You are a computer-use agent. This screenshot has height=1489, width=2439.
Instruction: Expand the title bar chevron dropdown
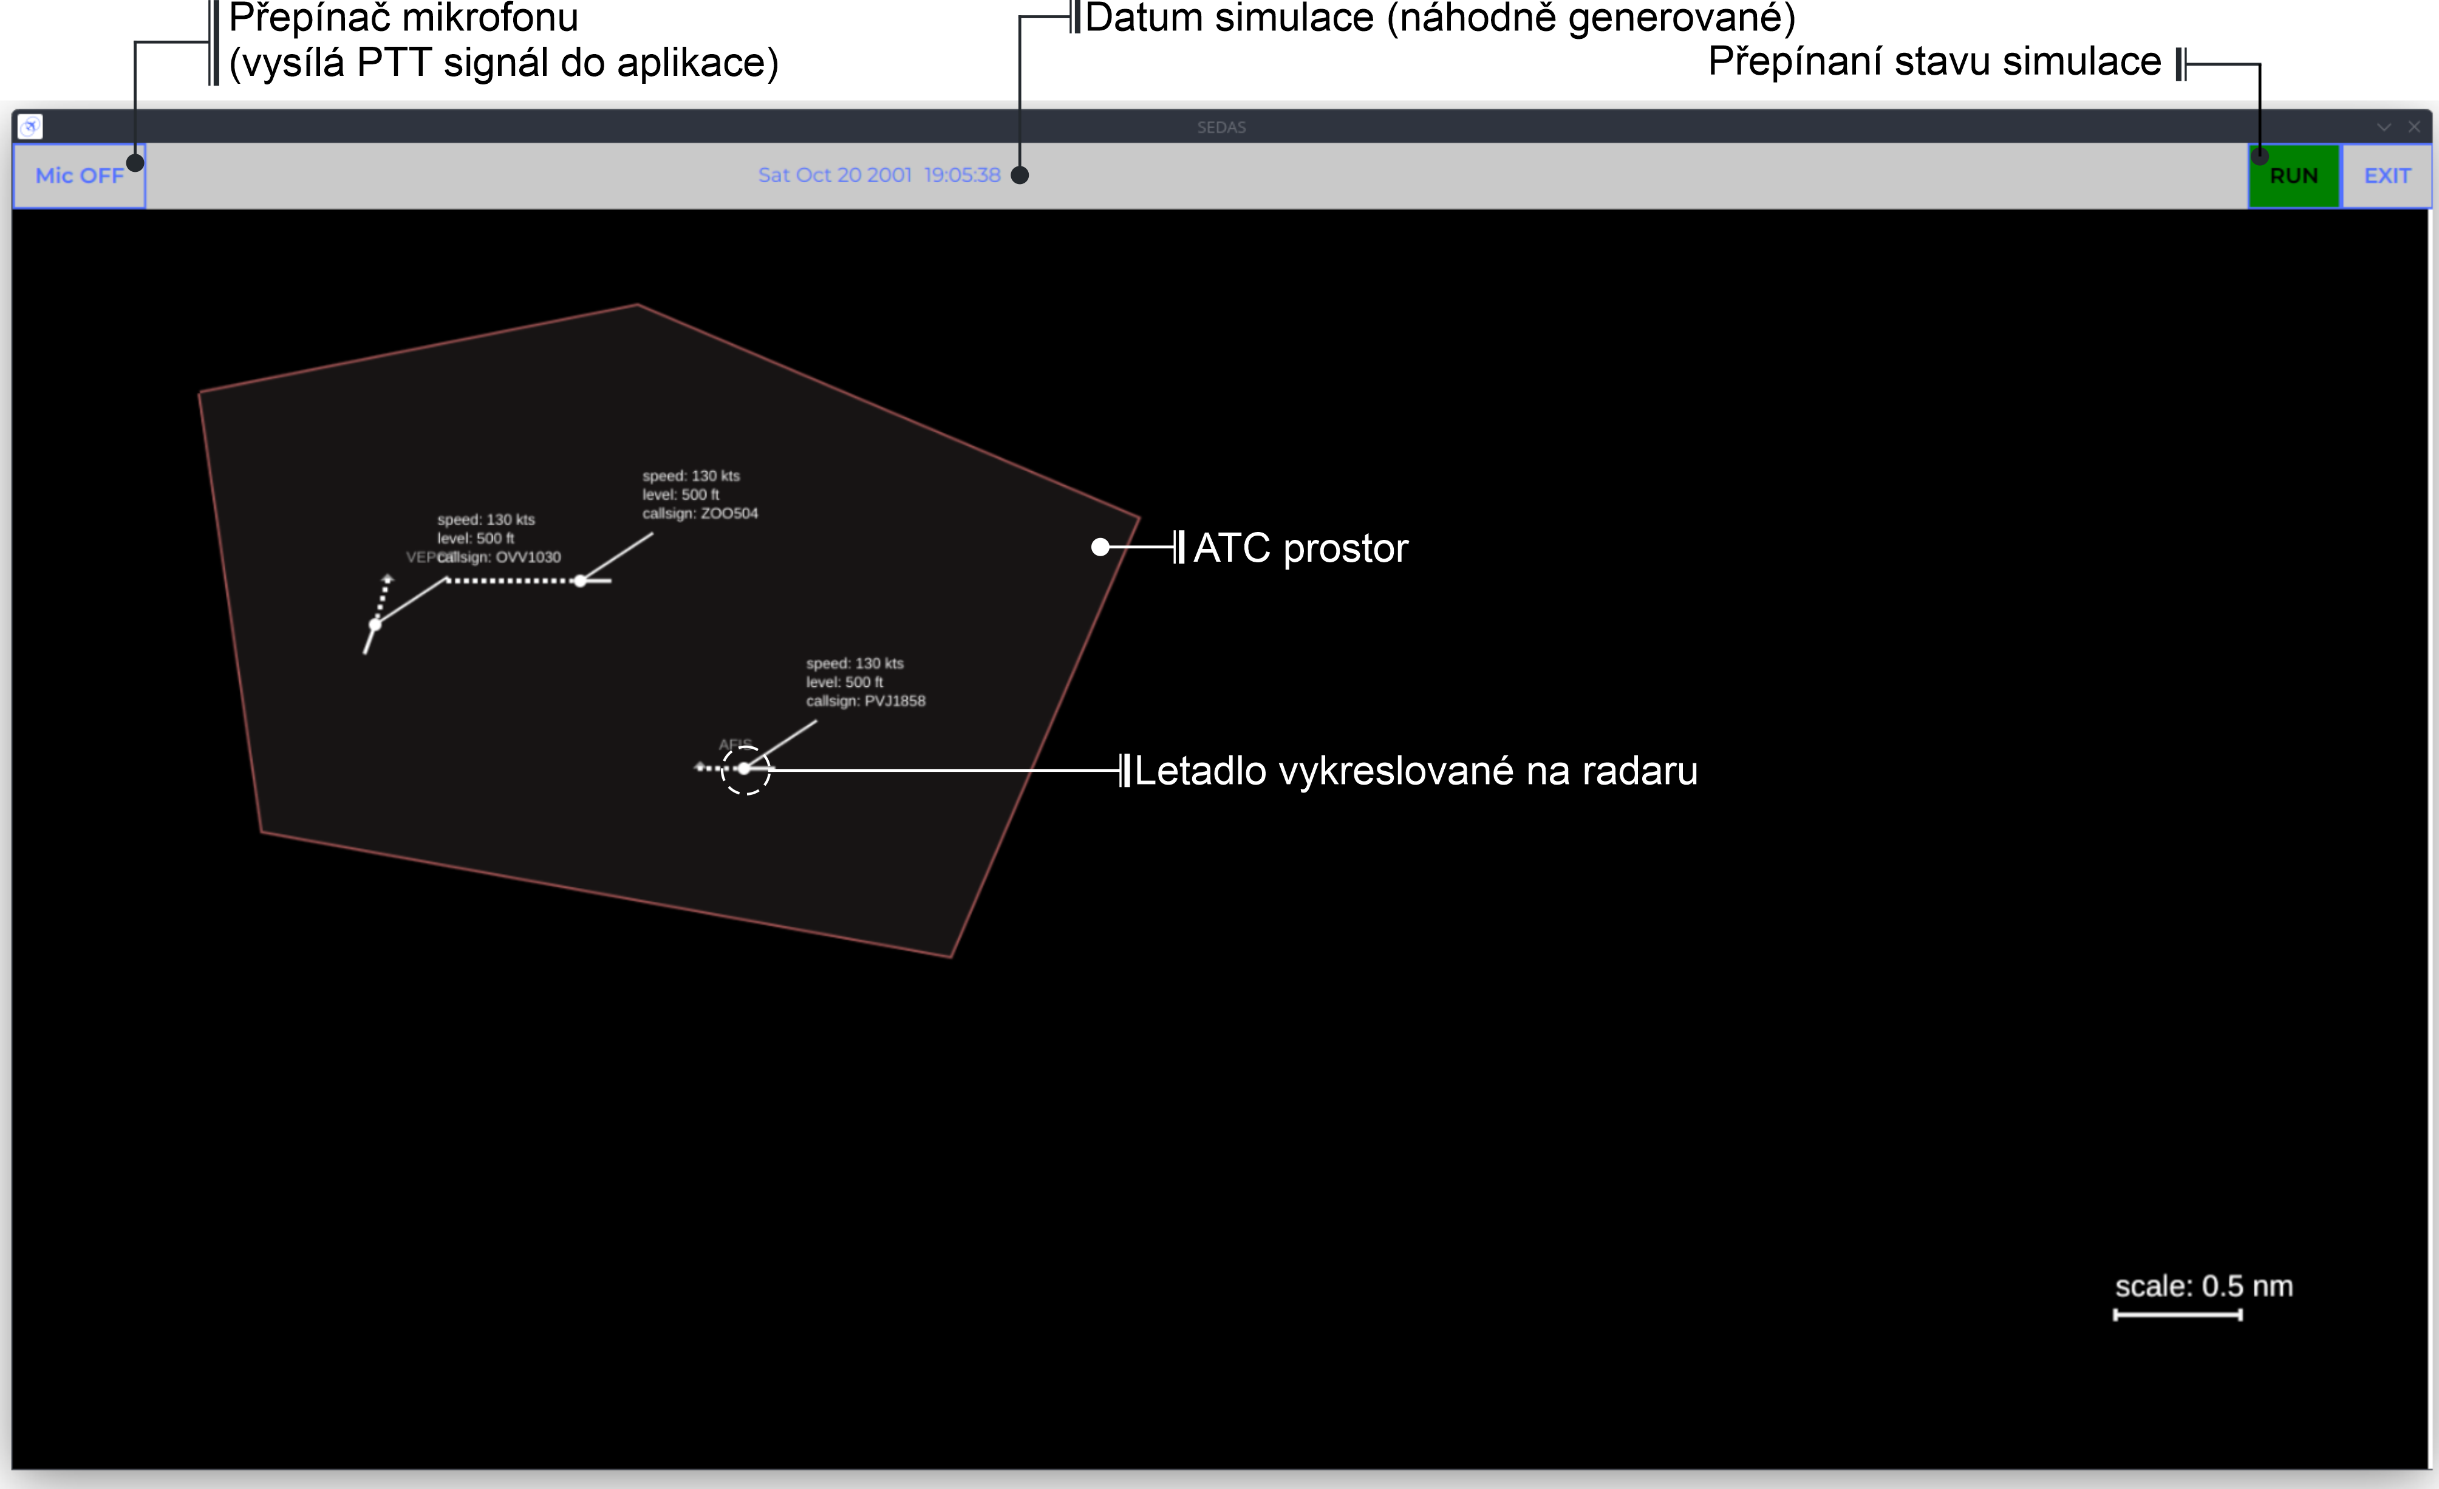2384,127
